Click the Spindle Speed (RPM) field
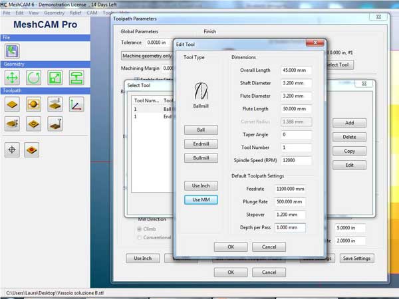Viewport: 399px width, 299px height. 296,160
